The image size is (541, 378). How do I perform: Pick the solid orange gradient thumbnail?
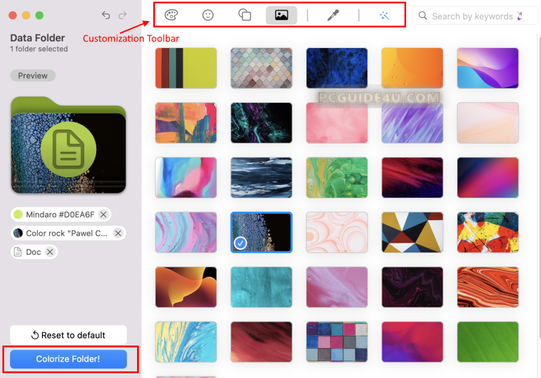[x=412, y=68]
